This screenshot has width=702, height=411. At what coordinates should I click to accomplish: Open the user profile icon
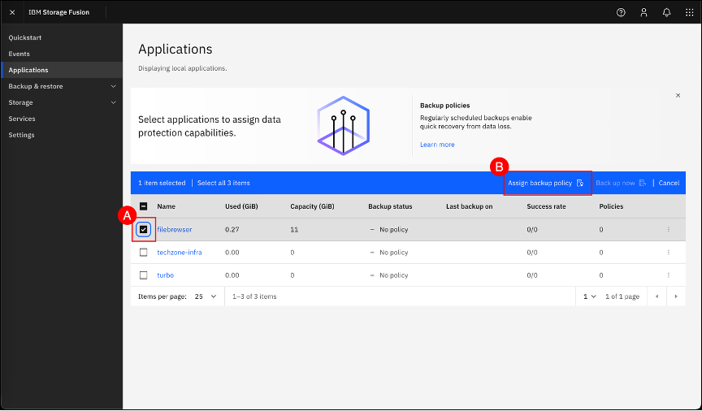[643, 12]
